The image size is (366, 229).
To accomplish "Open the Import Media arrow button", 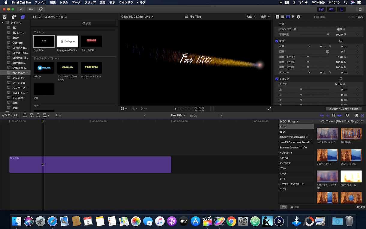I will point(21,9).
